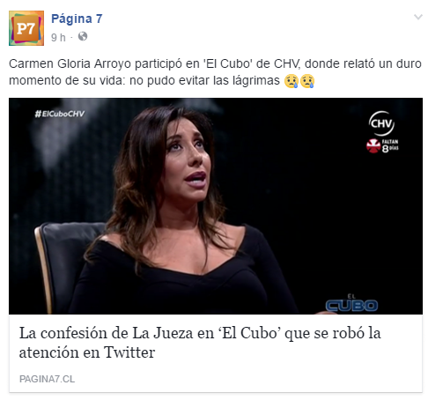Click the CHV channel logo in image
The image size is (428, 400).
(x=381, y=123)
